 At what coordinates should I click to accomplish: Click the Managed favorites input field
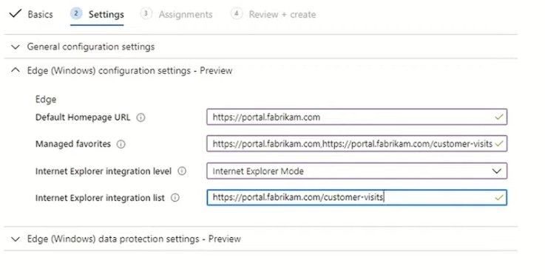tap(356, 144)
